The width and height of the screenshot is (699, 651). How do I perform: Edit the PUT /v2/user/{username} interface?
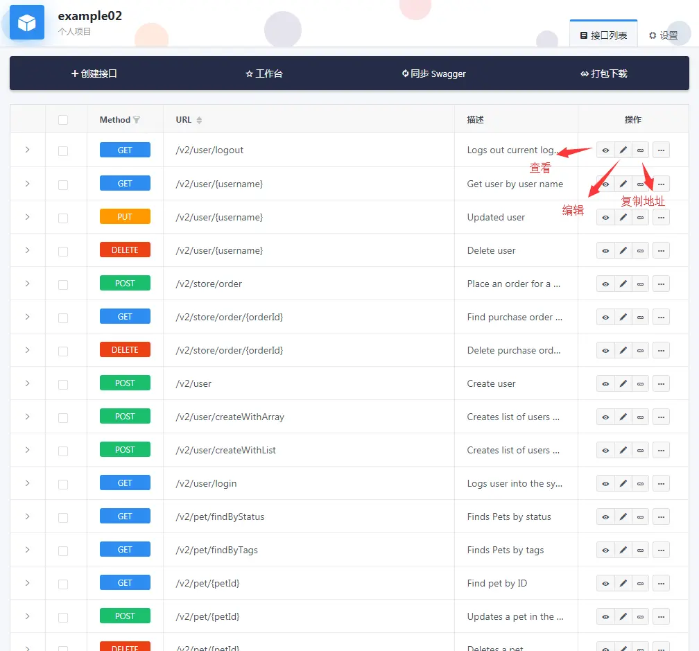click(x=623, y=218)
